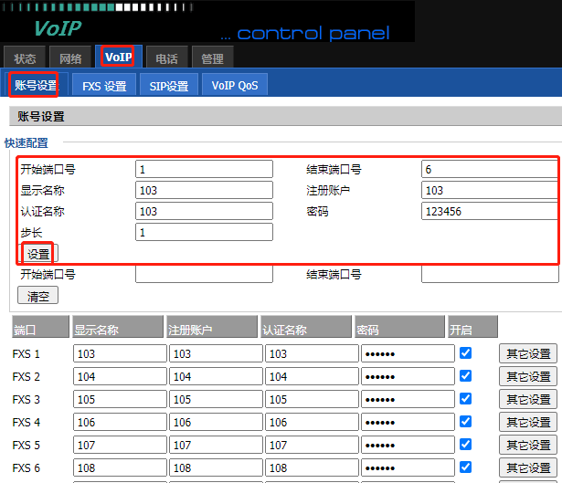Select the FXS 4 显示名称 field
The image size is (562, 483).
[x=120, y=423]
